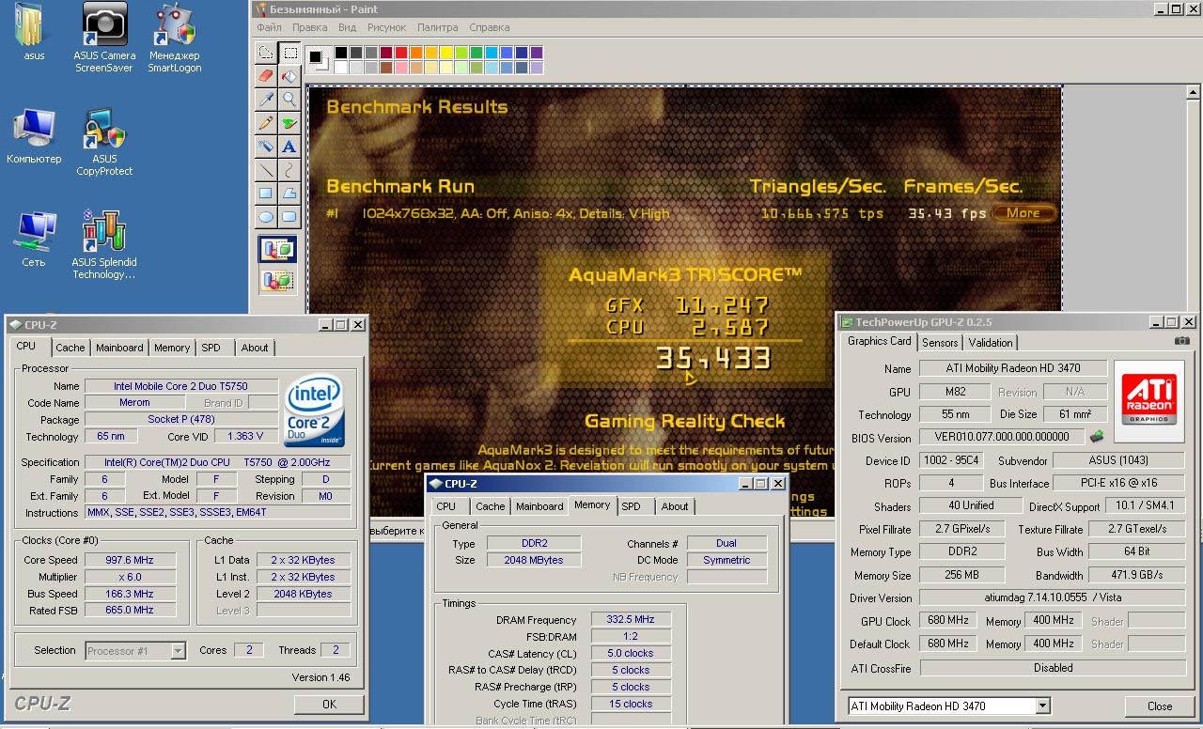Click the Driver Version field in GPU-Z
Screen dimensions: 1203x729
click(x=1052, y=597)
